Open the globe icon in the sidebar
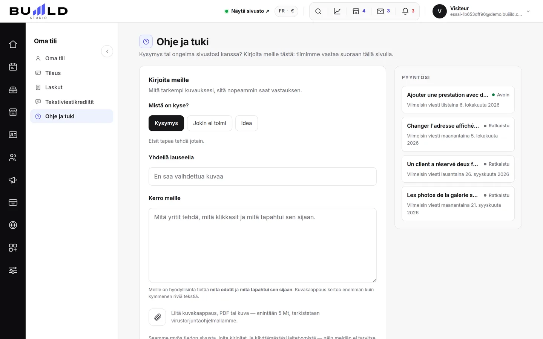Screen dimensions: 543x339 point(13,225)
